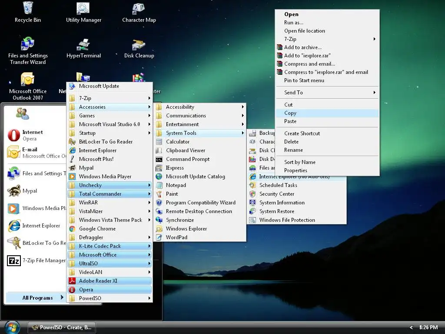Expand the VideoLAN folder in All Programs
This screenshot has width=445, height=334.
(x=110, y=272)
